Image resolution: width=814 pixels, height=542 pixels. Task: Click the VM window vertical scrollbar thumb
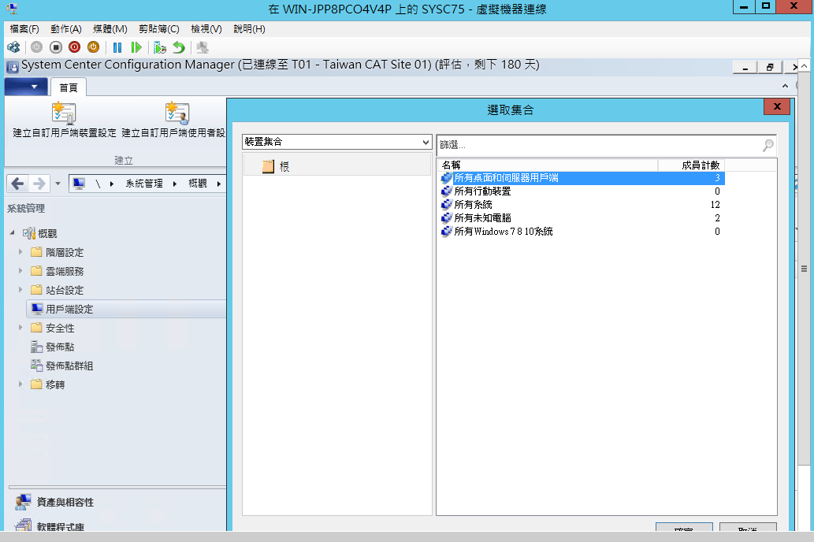click(804, 269)
